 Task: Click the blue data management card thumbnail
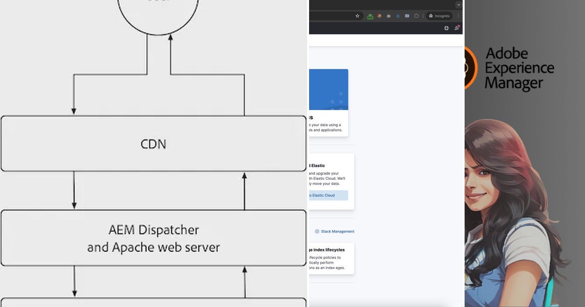329,89
